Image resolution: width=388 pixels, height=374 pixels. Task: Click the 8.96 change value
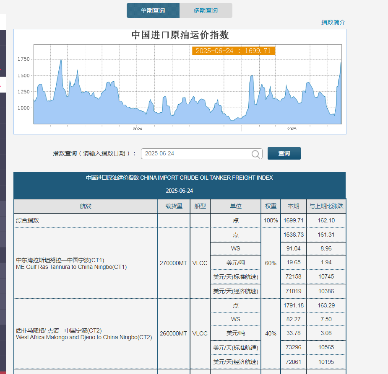pos(326,248)
